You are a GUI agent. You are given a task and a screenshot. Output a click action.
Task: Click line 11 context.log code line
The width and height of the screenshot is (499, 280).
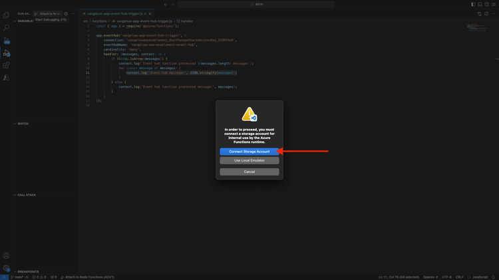[x=182, y=73]
